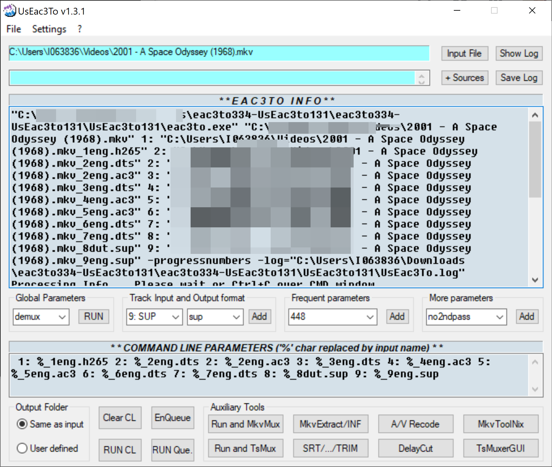Viewport: 552px width, 467px height.
Task: Click the TsMuxerGUI button
Action: point(501,448)
